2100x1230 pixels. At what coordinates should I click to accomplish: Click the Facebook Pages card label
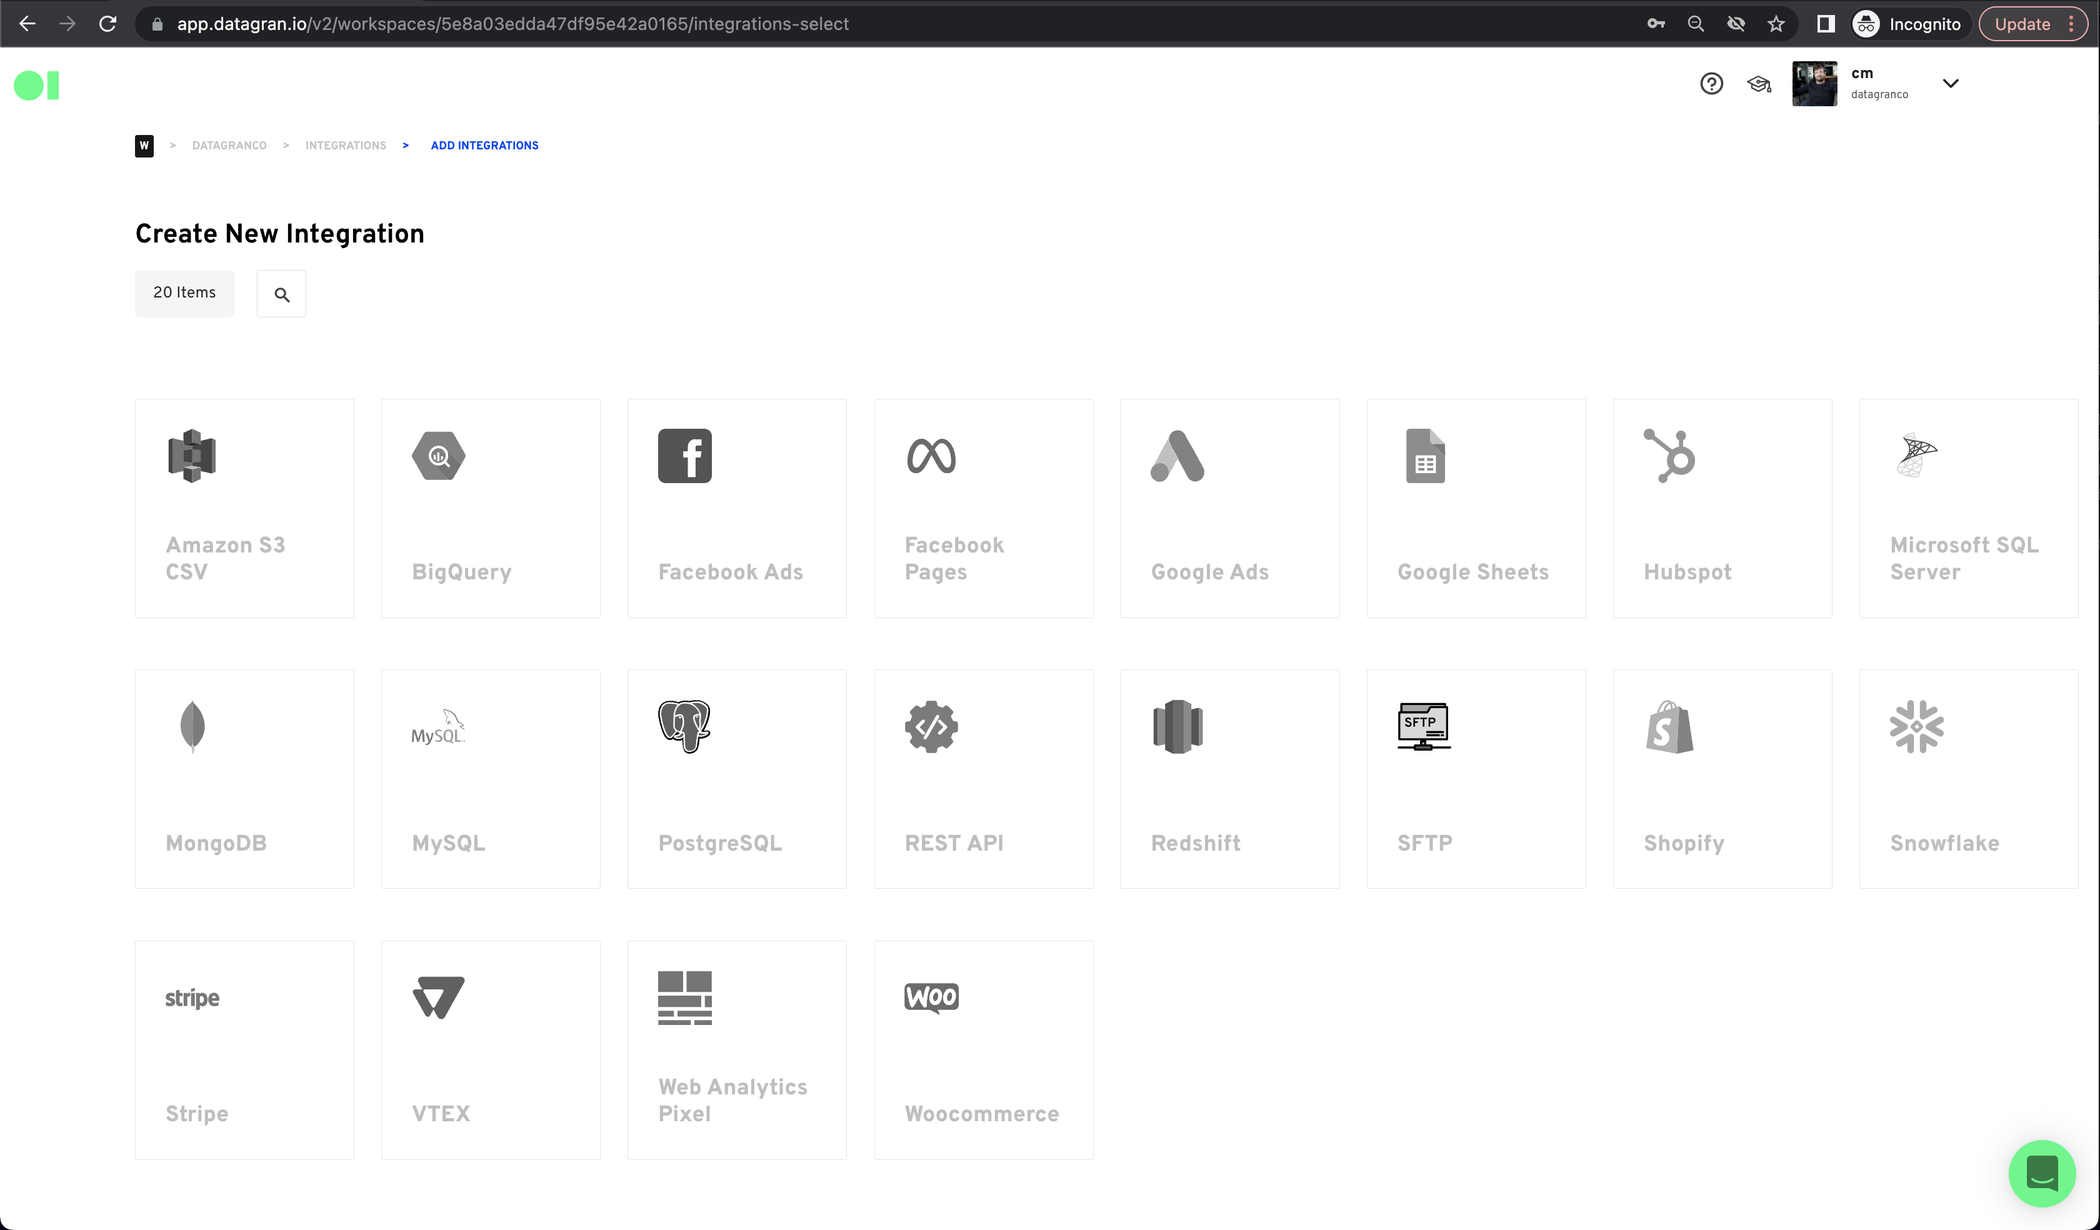coord(954,558)
